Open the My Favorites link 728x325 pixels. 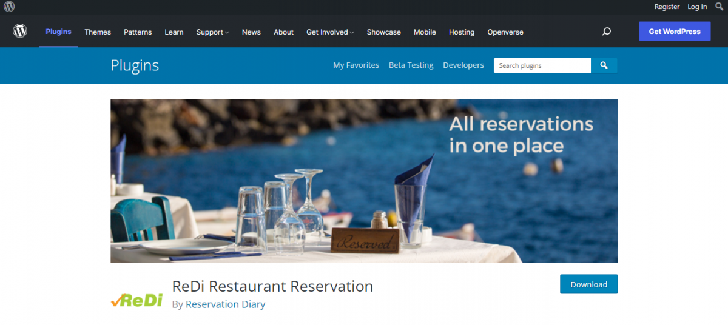click(356, 65)
